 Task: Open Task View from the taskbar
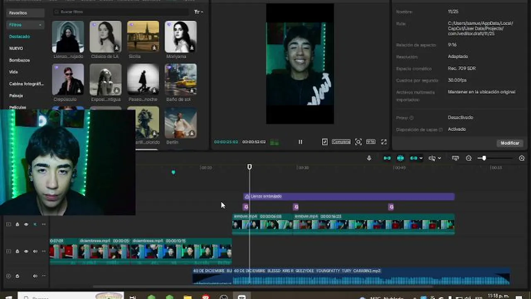click(133, 297)
